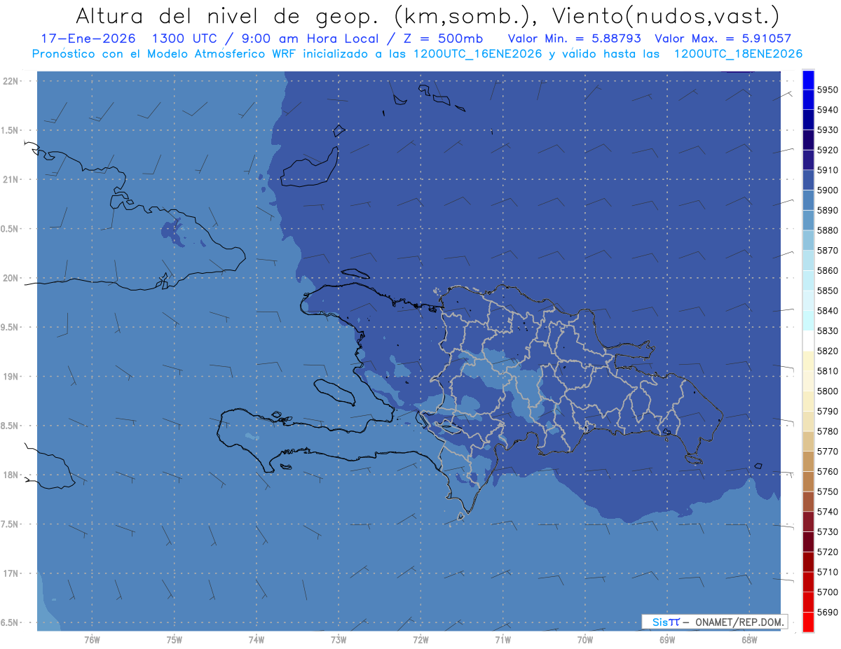841x649 pixels.
Task: Select the "9:00 am Hora Local" text
Action: 308,39
